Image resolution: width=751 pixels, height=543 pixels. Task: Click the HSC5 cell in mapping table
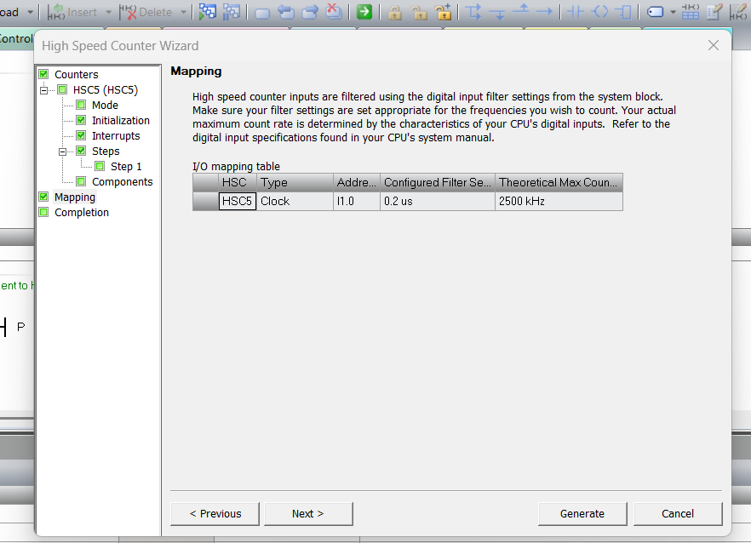coord(237,202)
